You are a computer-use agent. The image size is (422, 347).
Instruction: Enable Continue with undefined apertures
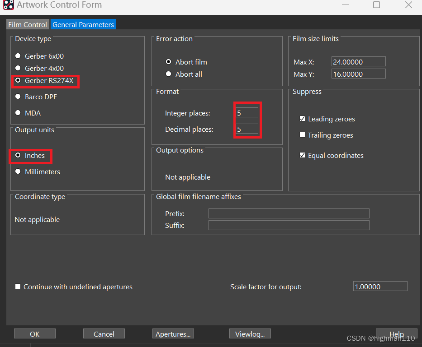click(x=18, y=287)
